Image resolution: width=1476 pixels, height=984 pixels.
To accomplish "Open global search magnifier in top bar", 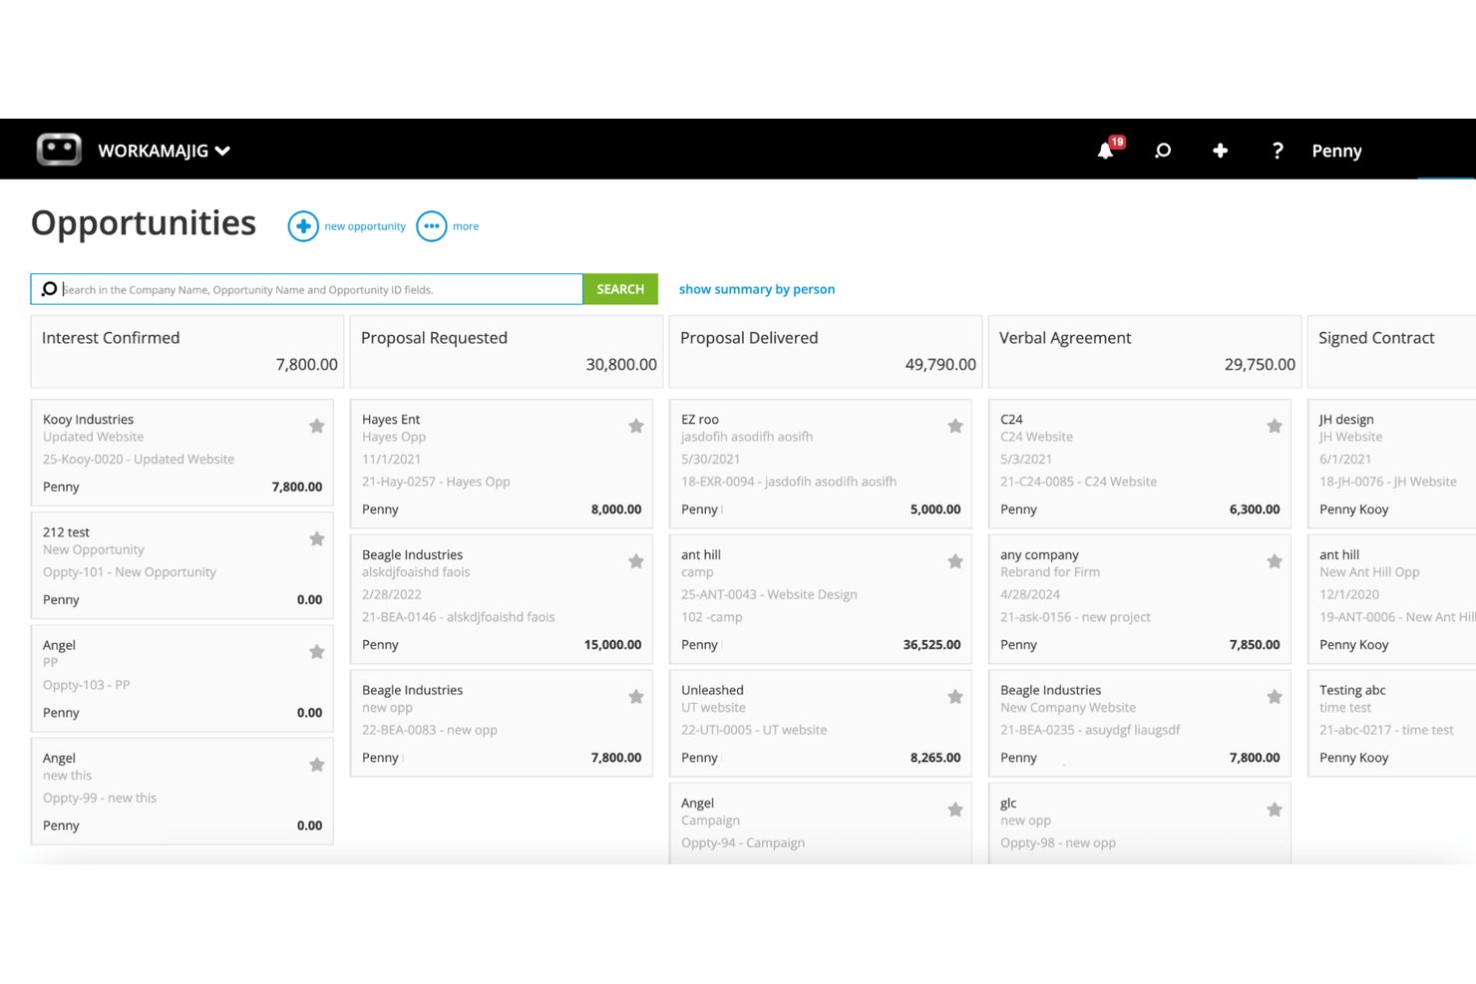I will point(1163,151).
